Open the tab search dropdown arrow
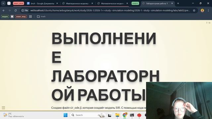This screenshot has height=119, width=212. click(x=3, y=3)
